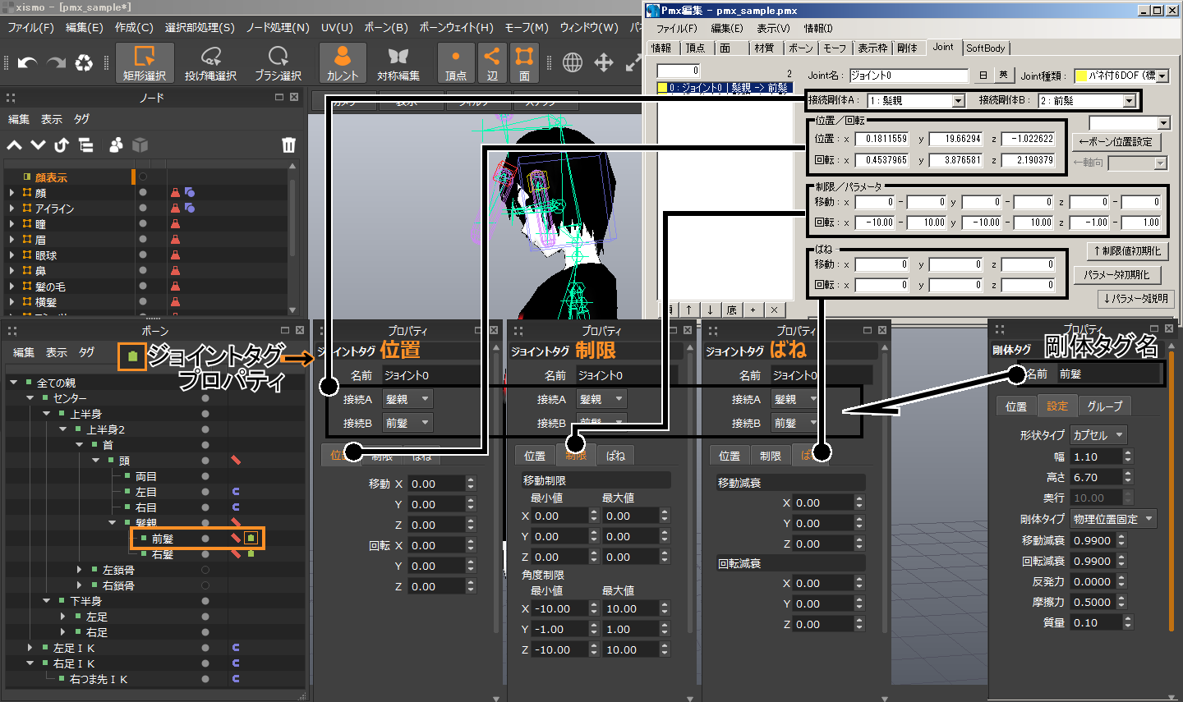
Task: Toggle 対称編集 symmetric editing butterfly icon
Action: pyautogui.click(x=398, y=63)
